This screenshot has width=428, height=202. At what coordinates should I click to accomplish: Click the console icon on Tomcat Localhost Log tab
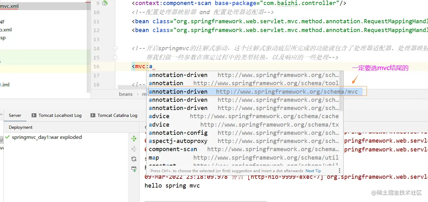point(34,116)
